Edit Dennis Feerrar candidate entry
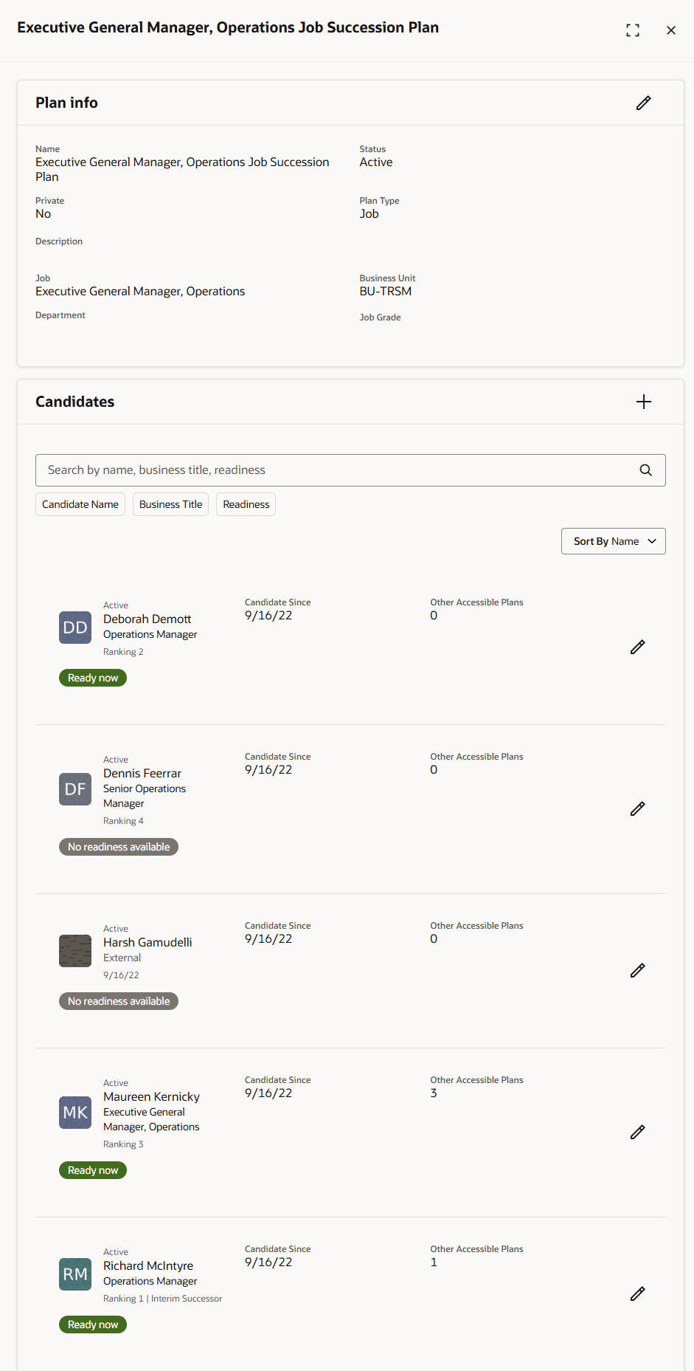 637,808
